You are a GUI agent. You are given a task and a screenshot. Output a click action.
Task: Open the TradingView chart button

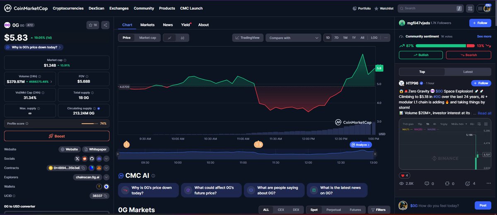248,38
